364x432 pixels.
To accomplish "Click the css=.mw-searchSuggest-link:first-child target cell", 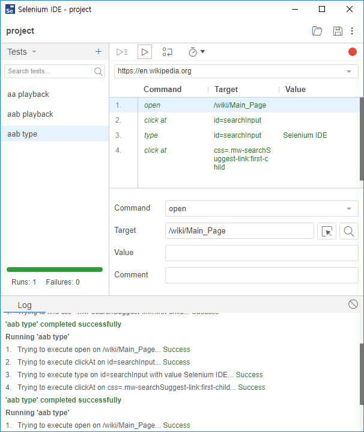I will click(242, 159).
